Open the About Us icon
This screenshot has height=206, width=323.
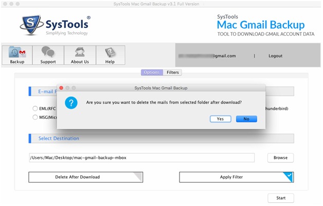80,55
